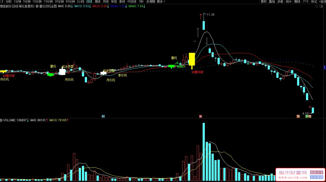Click the 标记 mark button
326x182 pixels.
pyautogui.click(x=314, y=1)
